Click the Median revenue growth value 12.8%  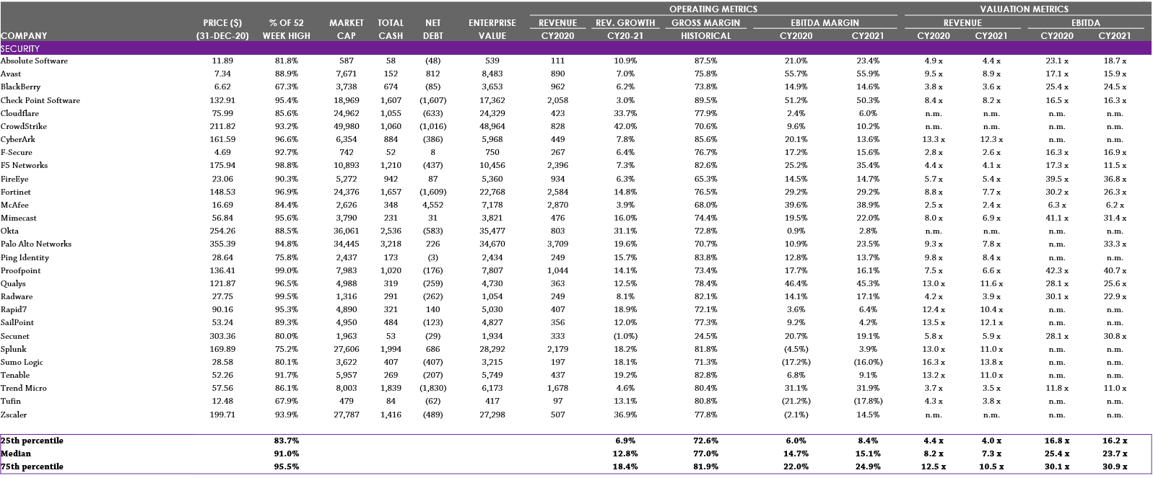(625, 453)
